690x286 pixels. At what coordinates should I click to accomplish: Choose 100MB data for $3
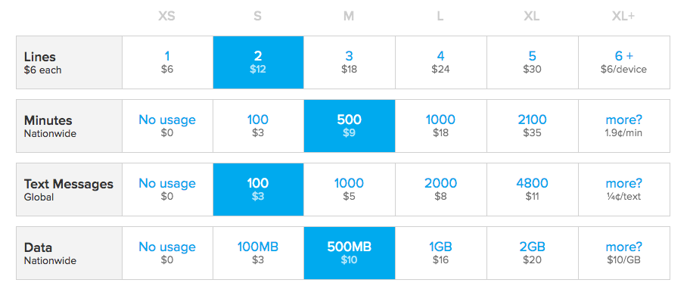point(258,253)
